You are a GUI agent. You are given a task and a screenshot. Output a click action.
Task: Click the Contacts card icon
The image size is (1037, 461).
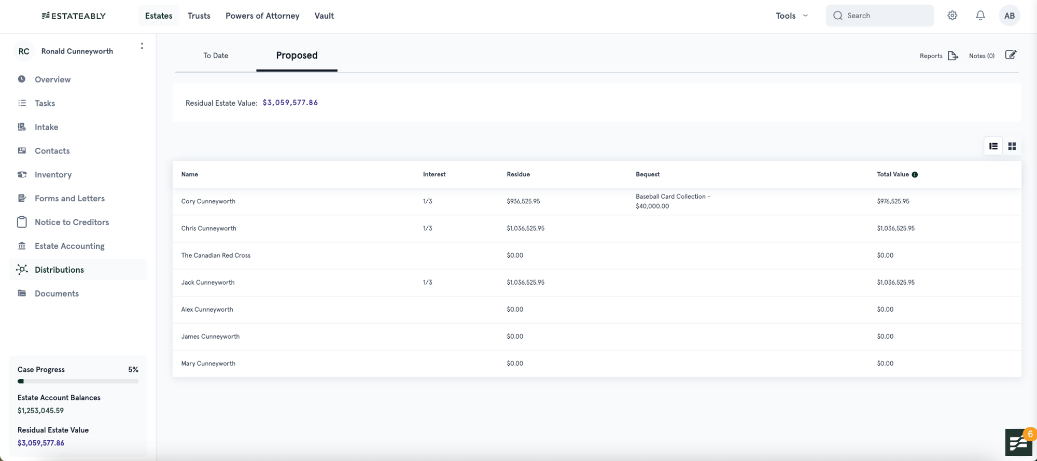(22, 151)
